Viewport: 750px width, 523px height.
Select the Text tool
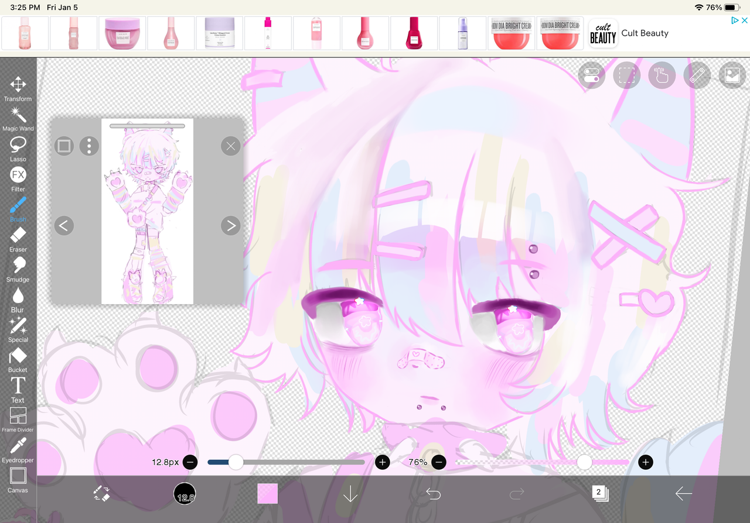tap(18, 390)
